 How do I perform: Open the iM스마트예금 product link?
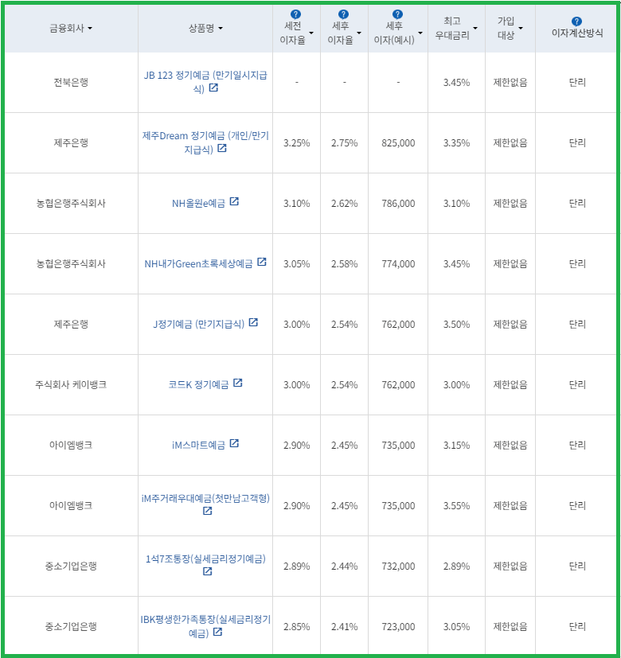198,446
